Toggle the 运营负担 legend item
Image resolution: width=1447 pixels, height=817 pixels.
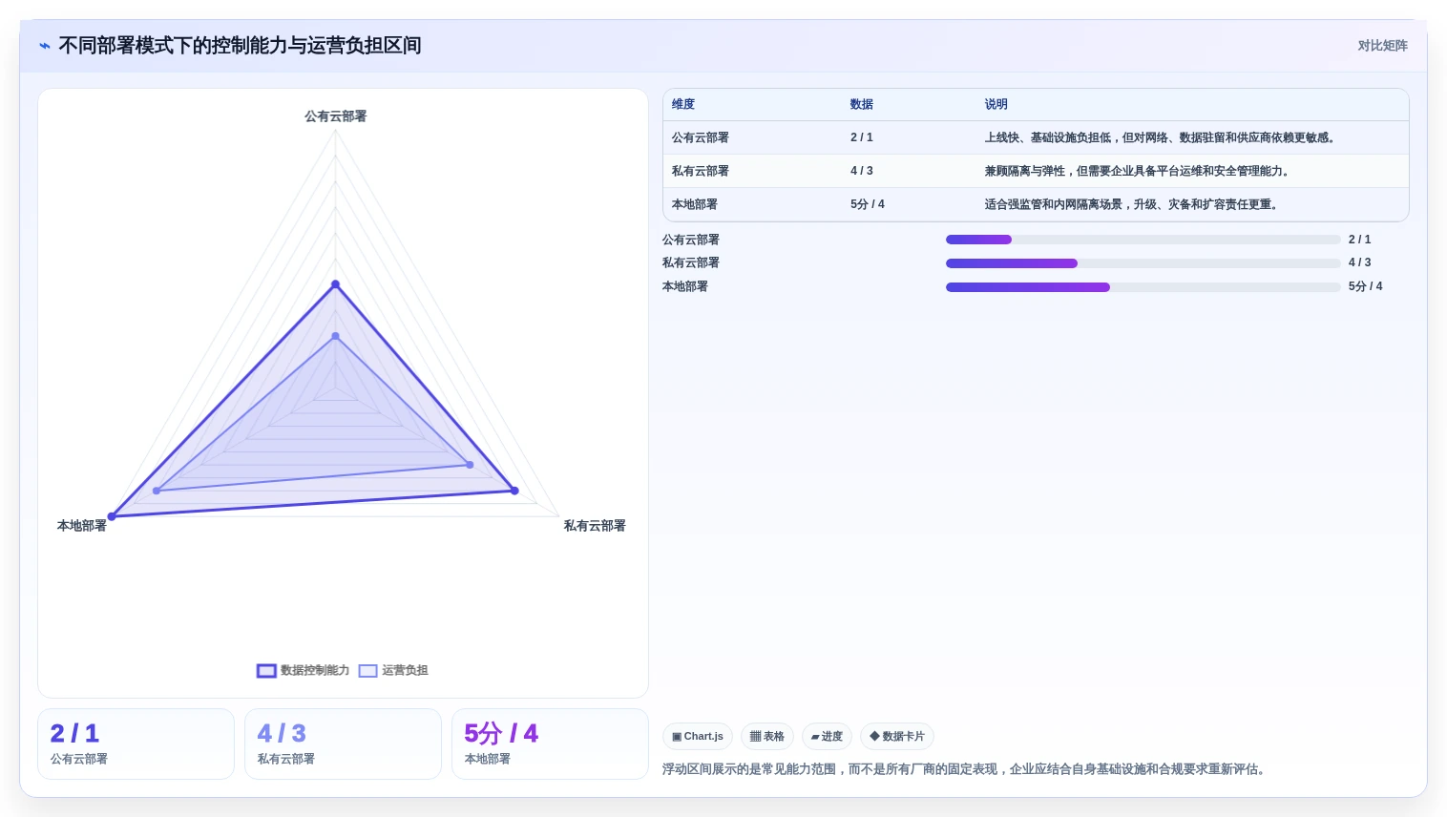(393, 671)
